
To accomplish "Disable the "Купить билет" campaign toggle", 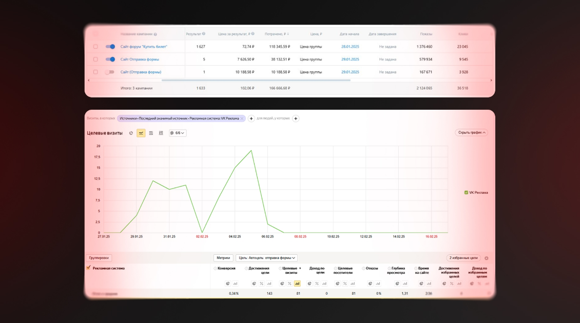I will coord(110,47).
